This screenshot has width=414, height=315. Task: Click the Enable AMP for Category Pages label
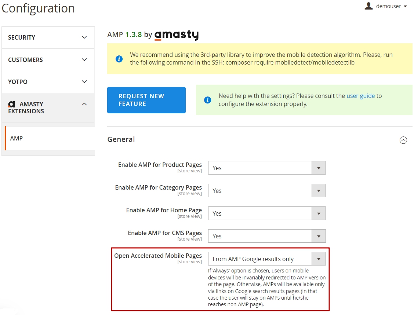(x=159, y=188)
